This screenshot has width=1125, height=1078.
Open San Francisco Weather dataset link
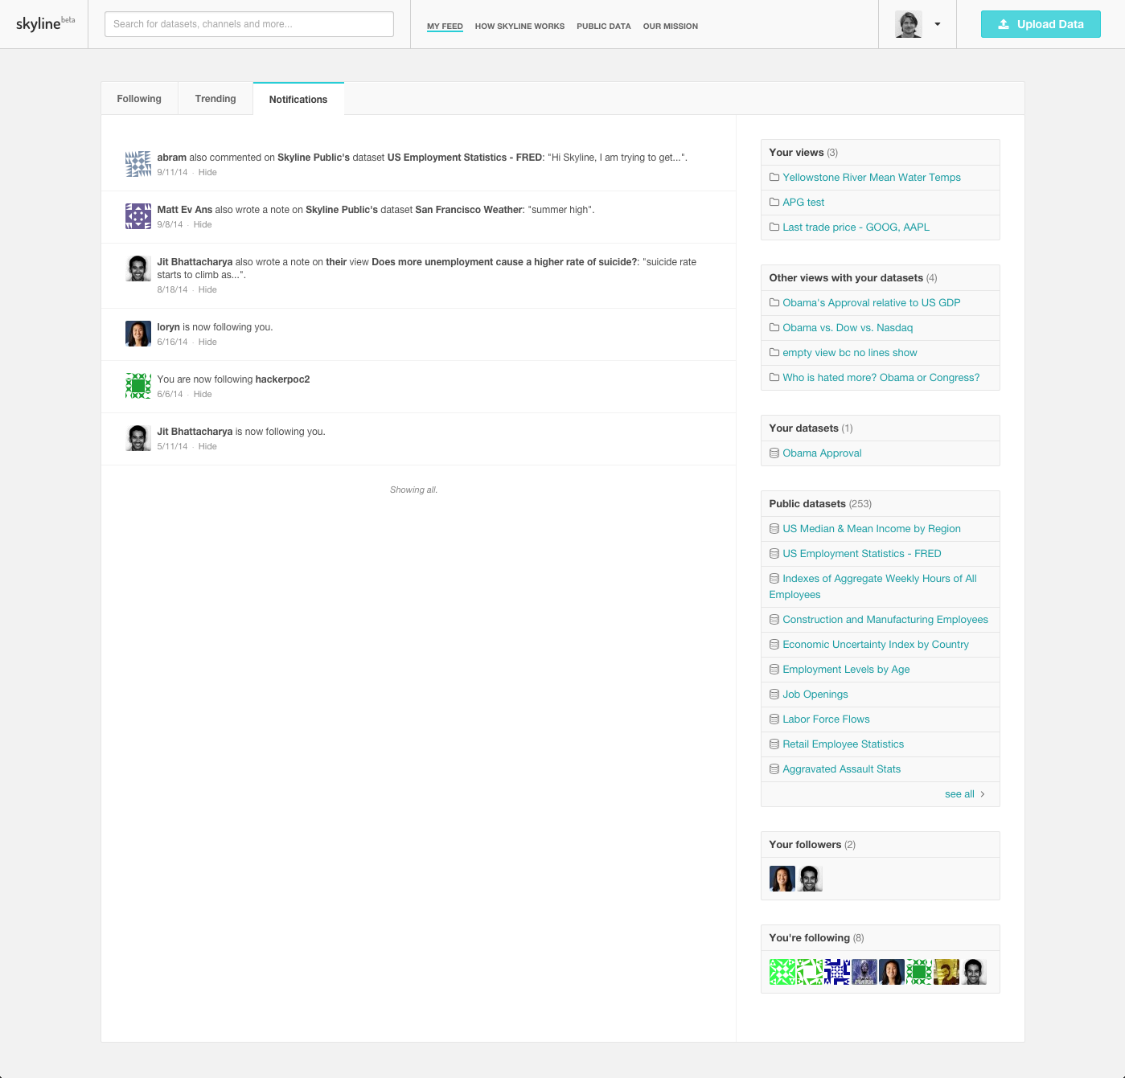coord(469,210)
